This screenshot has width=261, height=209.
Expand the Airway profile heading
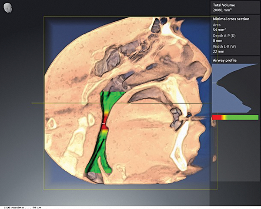224,60
